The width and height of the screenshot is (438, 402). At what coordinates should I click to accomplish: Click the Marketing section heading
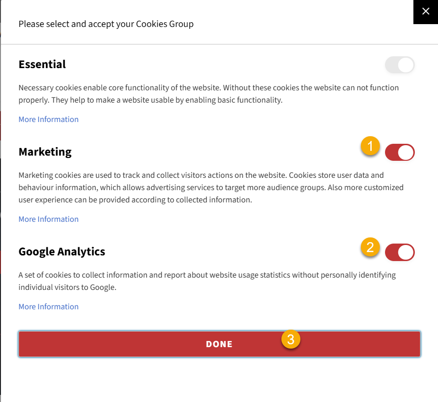[45, 152]
